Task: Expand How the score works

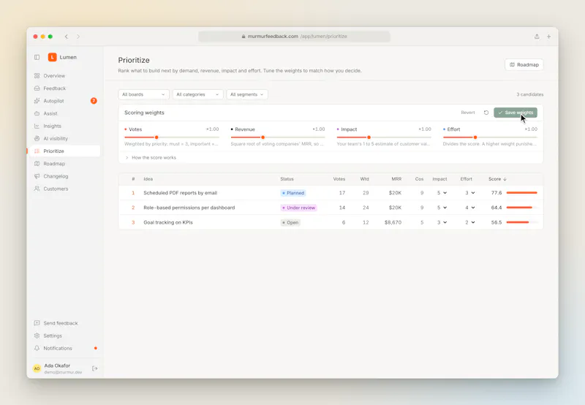Action: coord(151,158)
